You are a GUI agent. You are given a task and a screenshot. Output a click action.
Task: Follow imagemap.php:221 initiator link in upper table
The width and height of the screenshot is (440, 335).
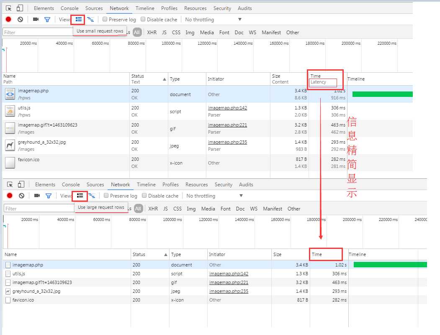pos(228,125)
